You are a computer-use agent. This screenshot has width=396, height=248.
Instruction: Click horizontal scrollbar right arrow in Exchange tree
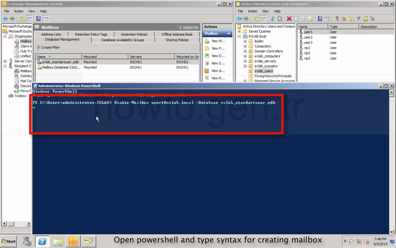(29, 224)
